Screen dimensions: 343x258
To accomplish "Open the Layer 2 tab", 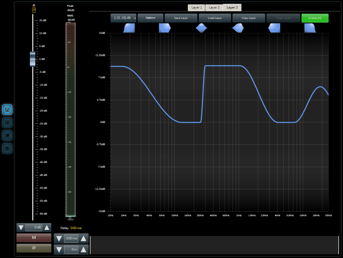I will click(214, 7).
